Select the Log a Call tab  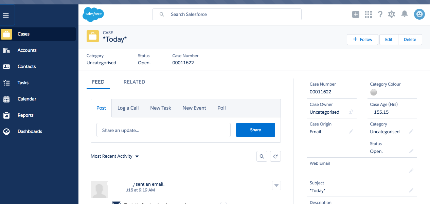click(x=128, y=108)
